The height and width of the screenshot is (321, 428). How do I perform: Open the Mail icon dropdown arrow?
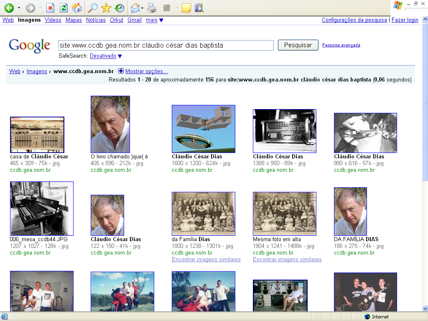coord(142,8)
